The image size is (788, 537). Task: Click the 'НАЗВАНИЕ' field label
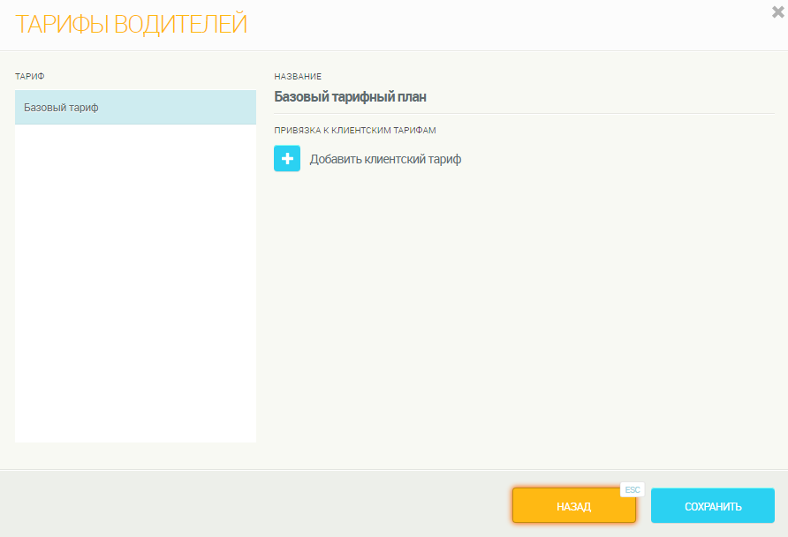tap(298, 77)
